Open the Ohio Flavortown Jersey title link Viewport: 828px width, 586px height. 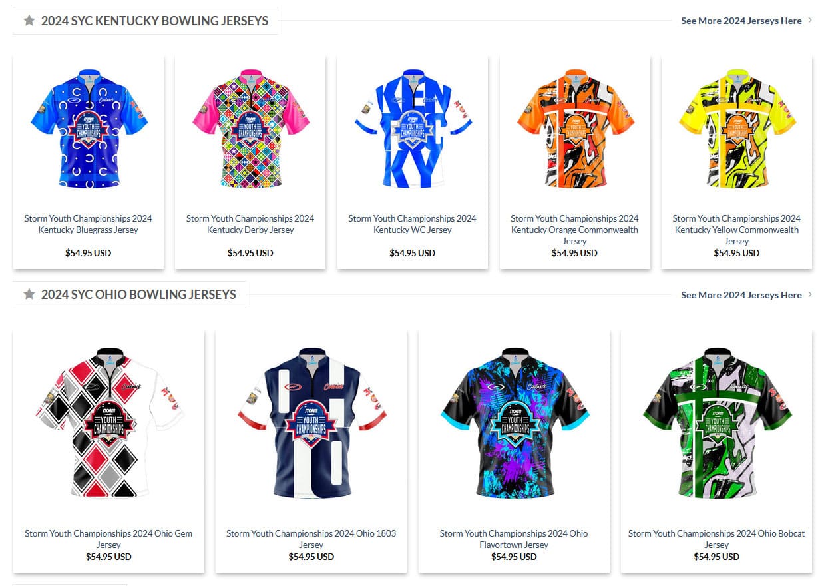[514, 539]
